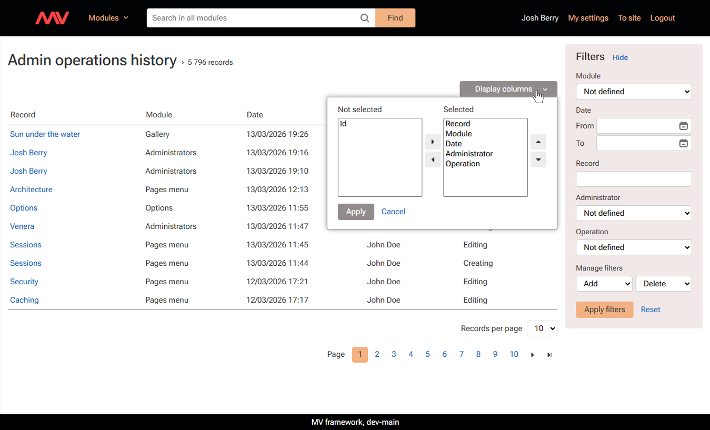Open the To date calendar picker

[x=683, y=143]
